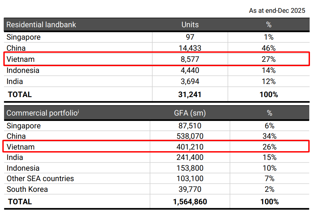Click Vietnam's 401,210 GFA value
This screenshot has height=214, width=316.
coord(190,147)
